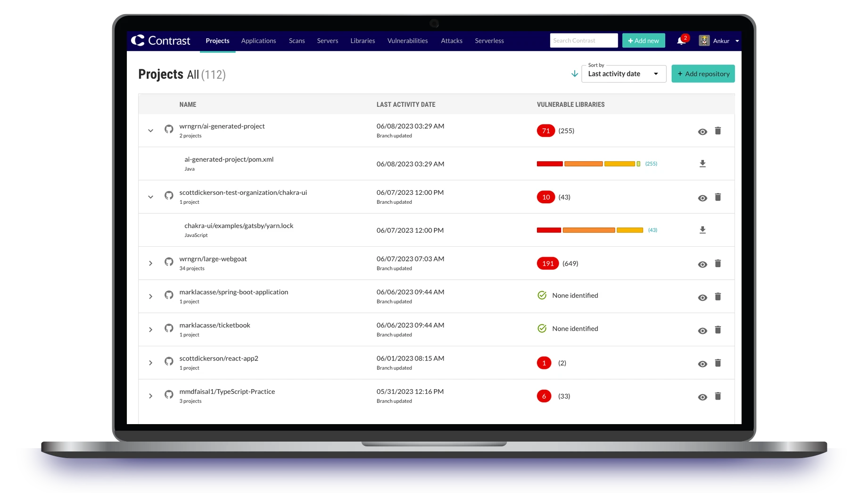Open the Last activity date sort dropdown
Image resolution: width=867 pixels, height=493 pixels.
(x=623, y=74)
